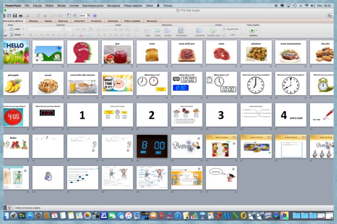Image resolution: width=337 pixels, height=224 pixels.
Task: Select the toast with jam slide thumbnail
Action: [x=187, y=52]
